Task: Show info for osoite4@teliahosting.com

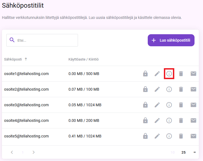Action: [169, 120]
